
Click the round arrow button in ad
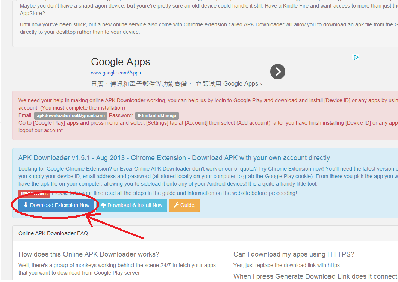tap(278, 72)
